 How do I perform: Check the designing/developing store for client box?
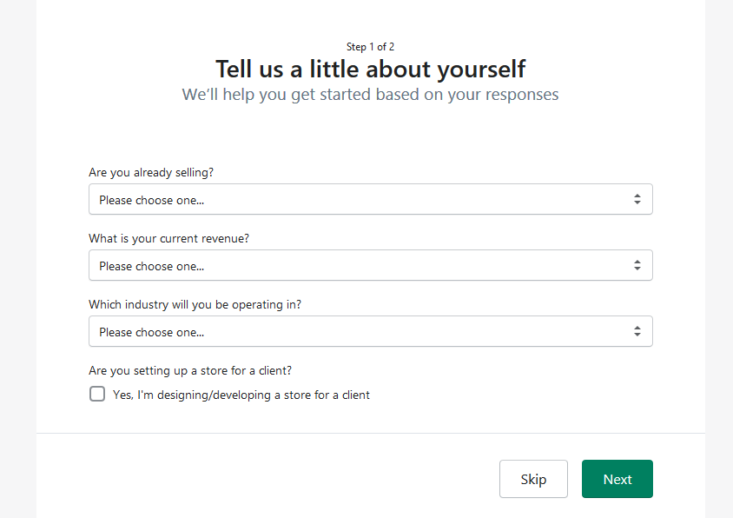pyautogui.click(x=97, y=394)
